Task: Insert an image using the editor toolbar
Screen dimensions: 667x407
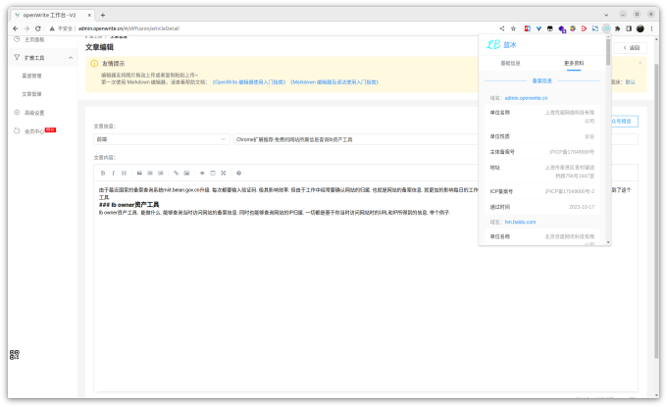Action: (187, 173)
